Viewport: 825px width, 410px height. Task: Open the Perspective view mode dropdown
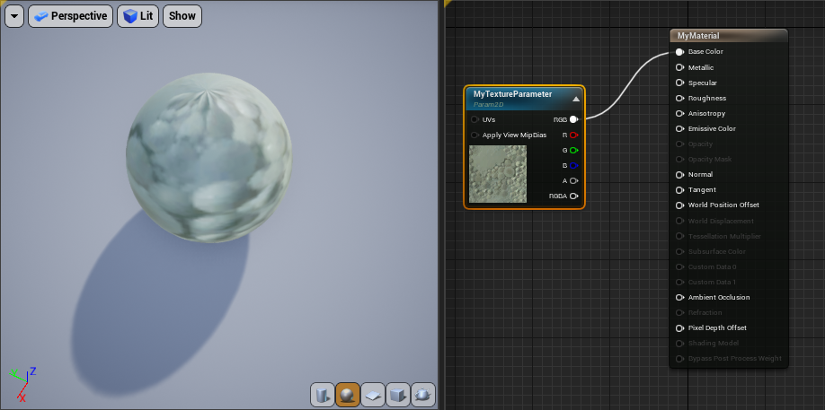tap(70, 16)
